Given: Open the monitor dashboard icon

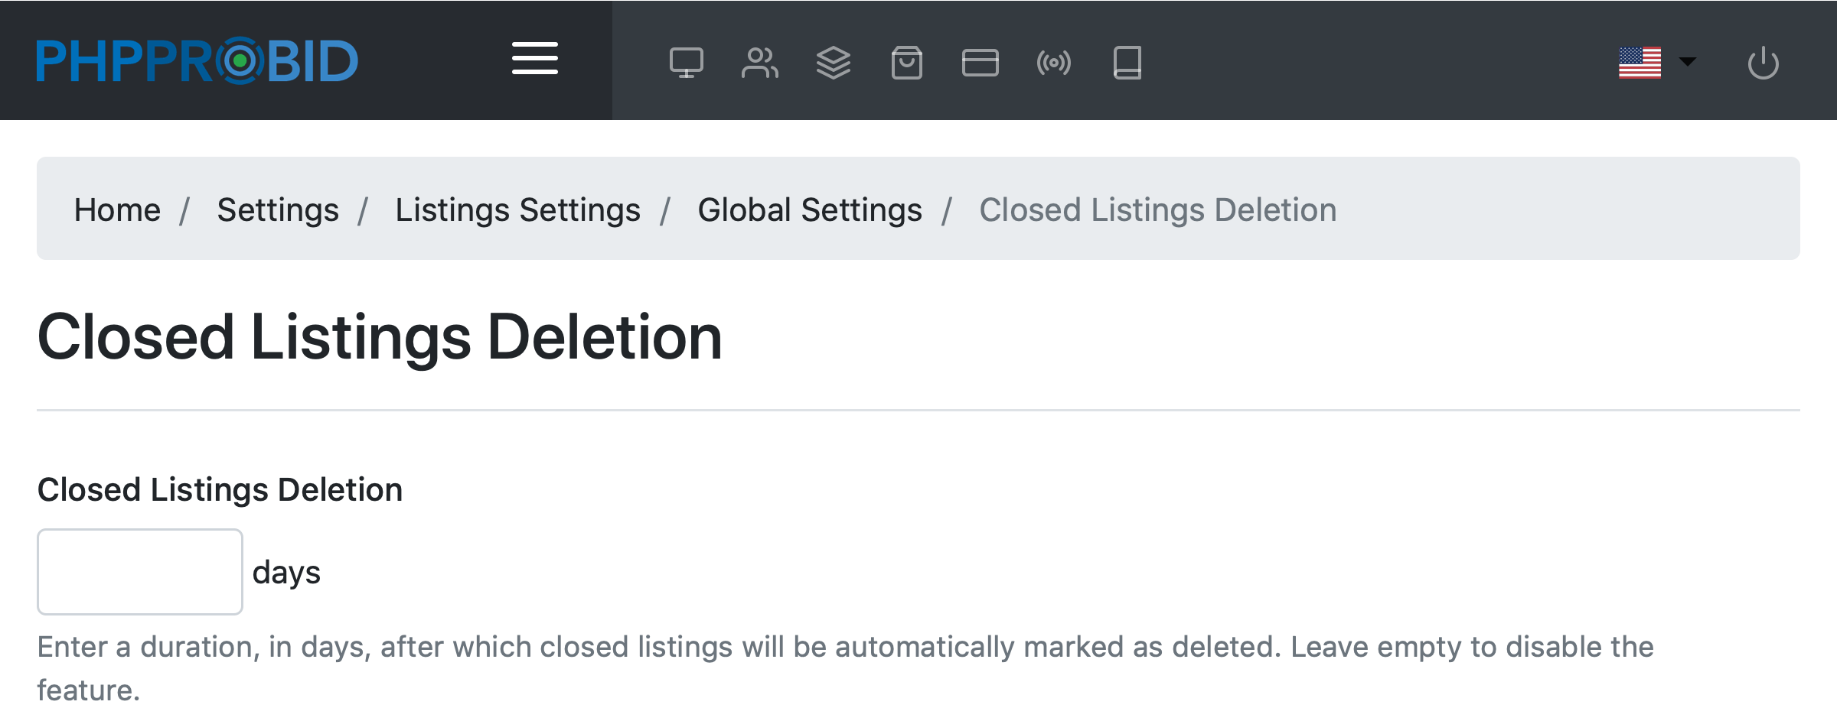Looking at the screenshot, I should coord(686,63).
